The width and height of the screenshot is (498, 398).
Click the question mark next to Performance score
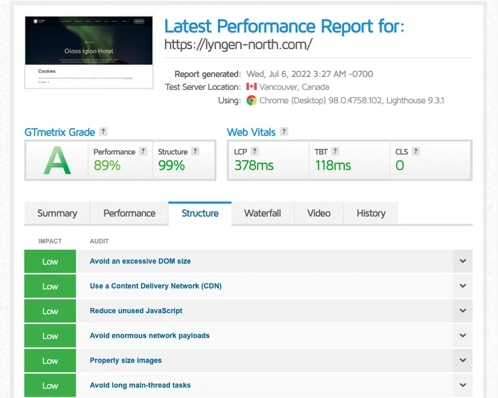[143, 151]
